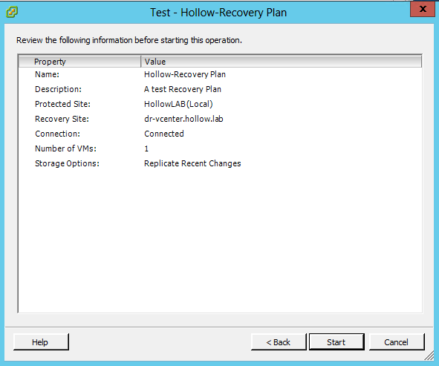
Task: Click the dialog title text 'Test - Hollow-Recovery Plan'
Action: (218, 13)
